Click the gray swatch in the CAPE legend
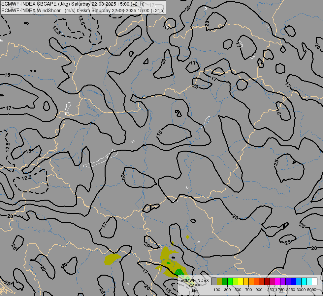The width and height of the screenshot is (323, 296). point(214,282)
